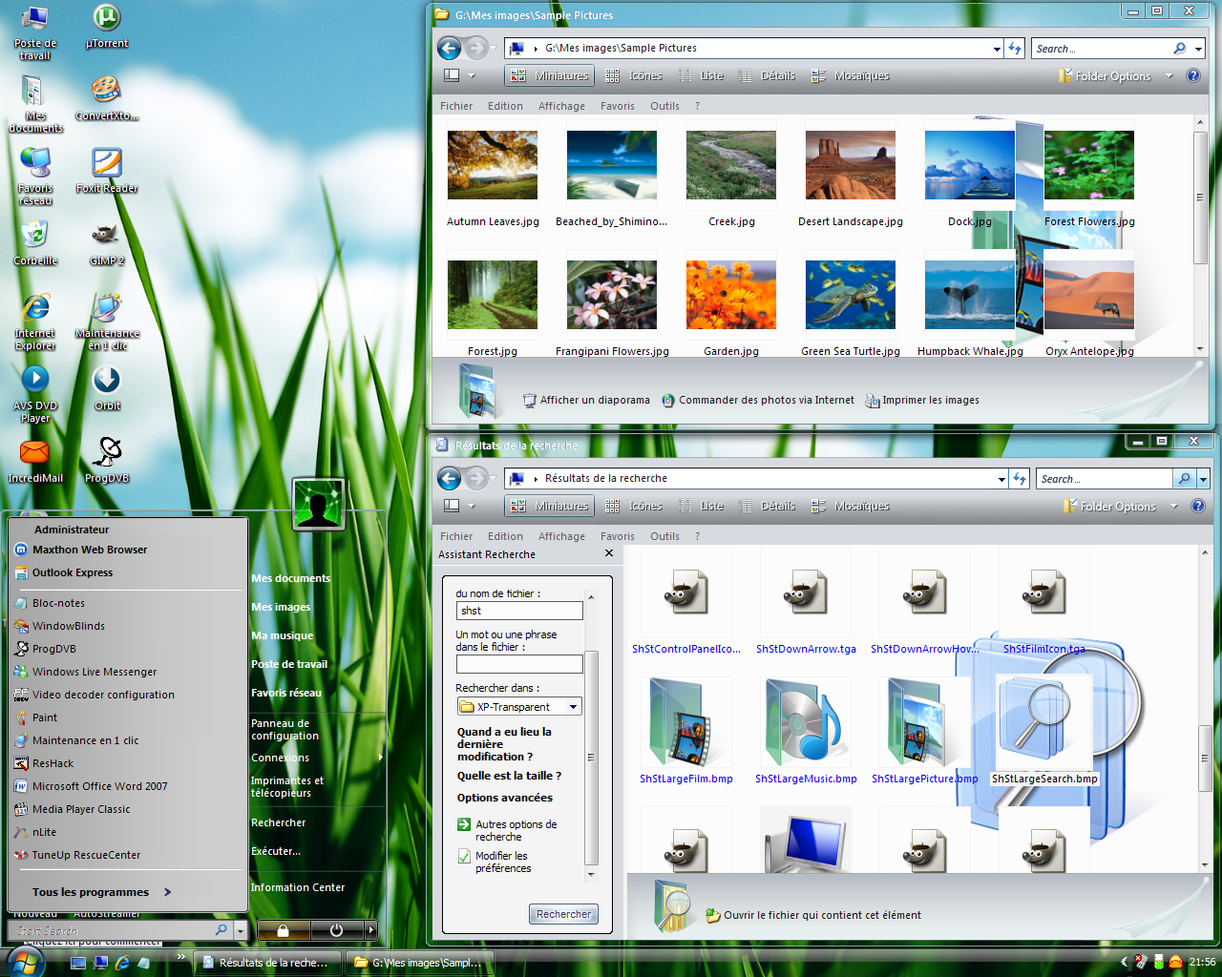Open the Corbeille recycle bin icon
Image resolution: width=1222 pixels, height=977 pixels.
point(35,242)
